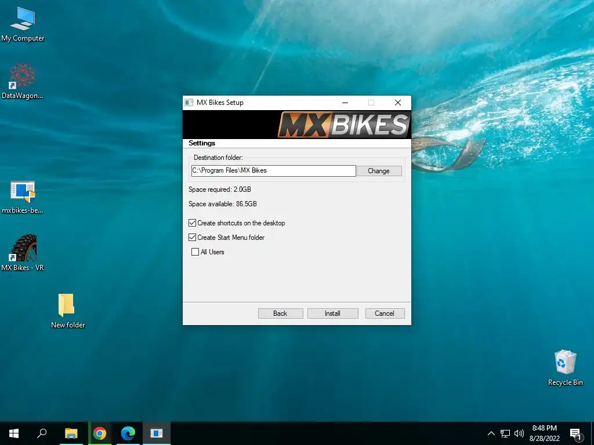Launch Google Chrome from the taskbar
594x445 pixels.
point(100,433)
